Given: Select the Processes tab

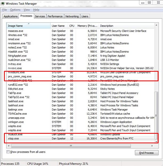Looking at the screenshot, I should pyautogui.click(x=26, y=16).
